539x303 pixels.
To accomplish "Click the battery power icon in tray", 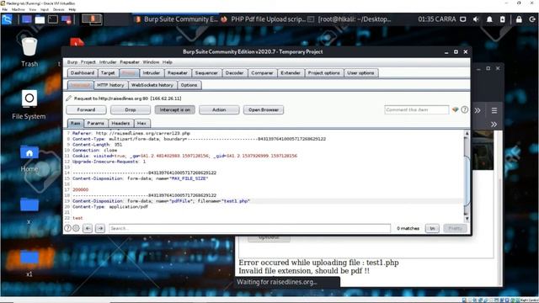I will [x=503, y=19].
